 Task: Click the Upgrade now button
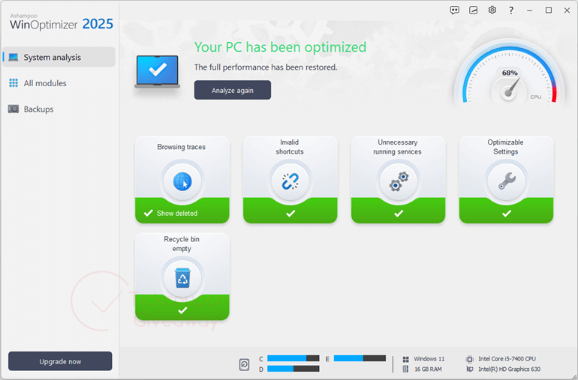[60, 361]
